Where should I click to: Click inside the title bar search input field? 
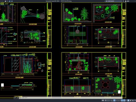point(114,1)
